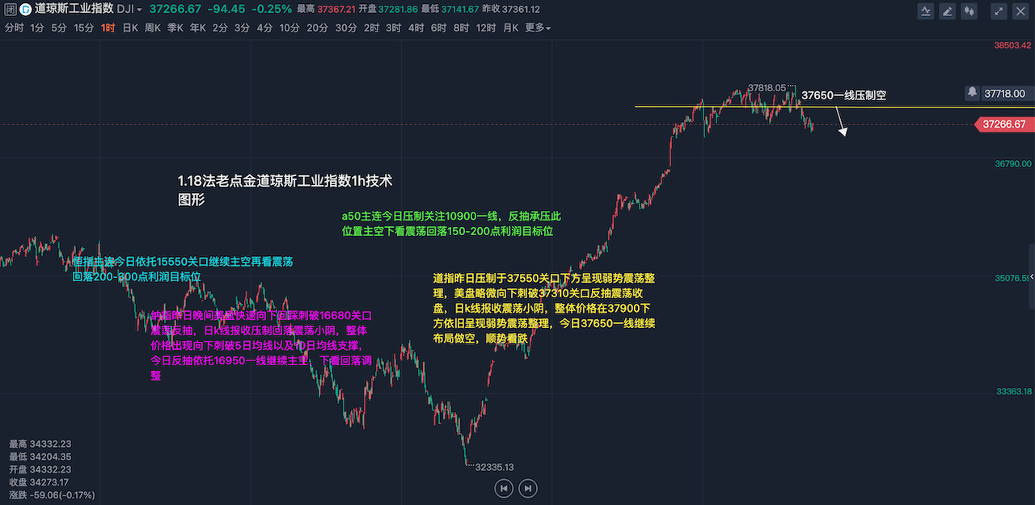The width and height of the screenshot is (1035, 505).
Task: Open the indicator line chart tool
Action: point(927,11)
